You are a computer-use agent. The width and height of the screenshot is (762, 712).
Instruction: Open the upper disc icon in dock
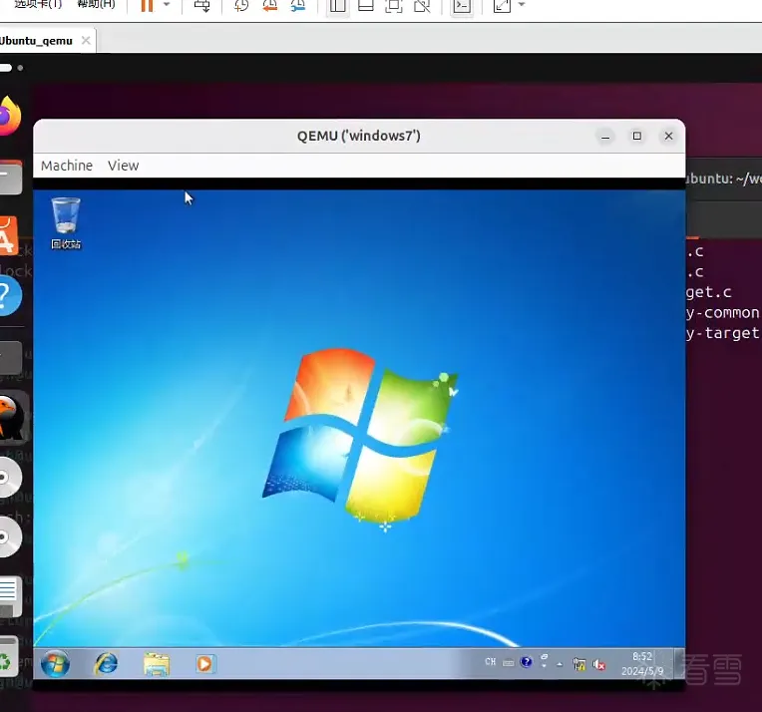click(x=10, y=478)
